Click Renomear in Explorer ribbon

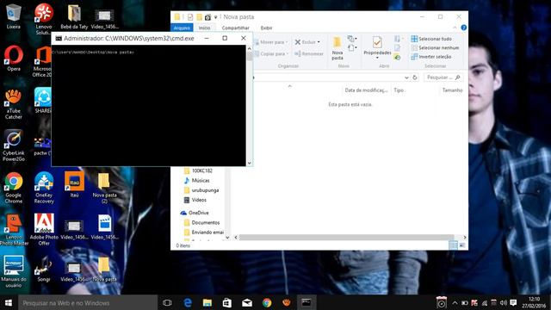(x=308, y=53)
